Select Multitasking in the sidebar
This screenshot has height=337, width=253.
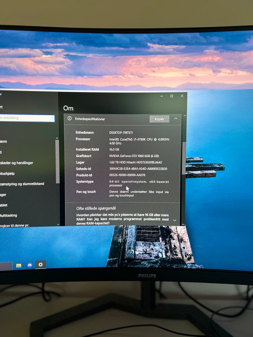[8, 215]
